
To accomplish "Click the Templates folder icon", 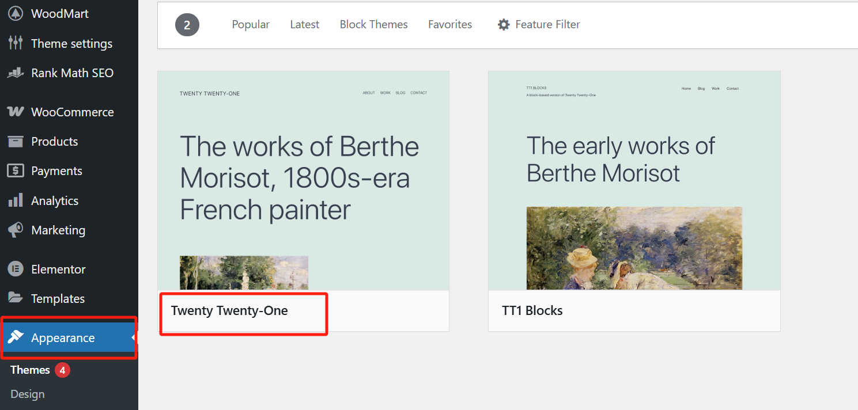I will coord(16,298).
